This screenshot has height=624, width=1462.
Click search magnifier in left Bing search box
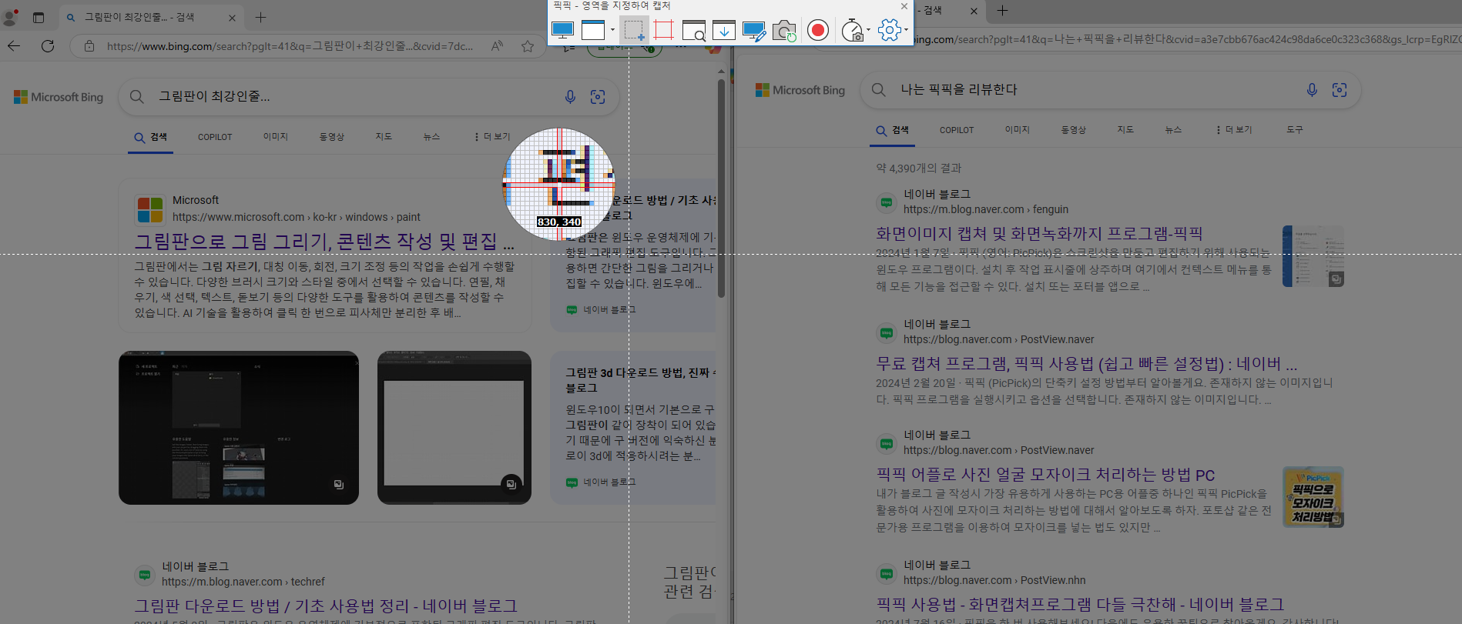click(137, 96)
